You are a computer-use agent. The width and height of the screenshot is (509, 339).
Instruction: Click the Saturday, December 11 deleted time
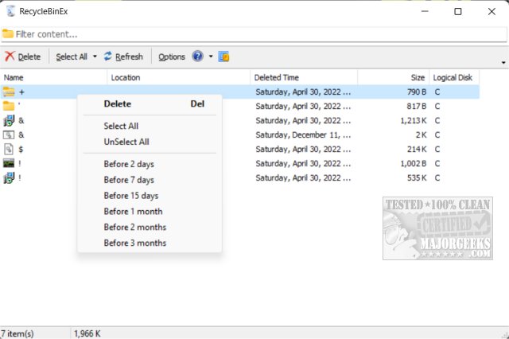[303, 135]
